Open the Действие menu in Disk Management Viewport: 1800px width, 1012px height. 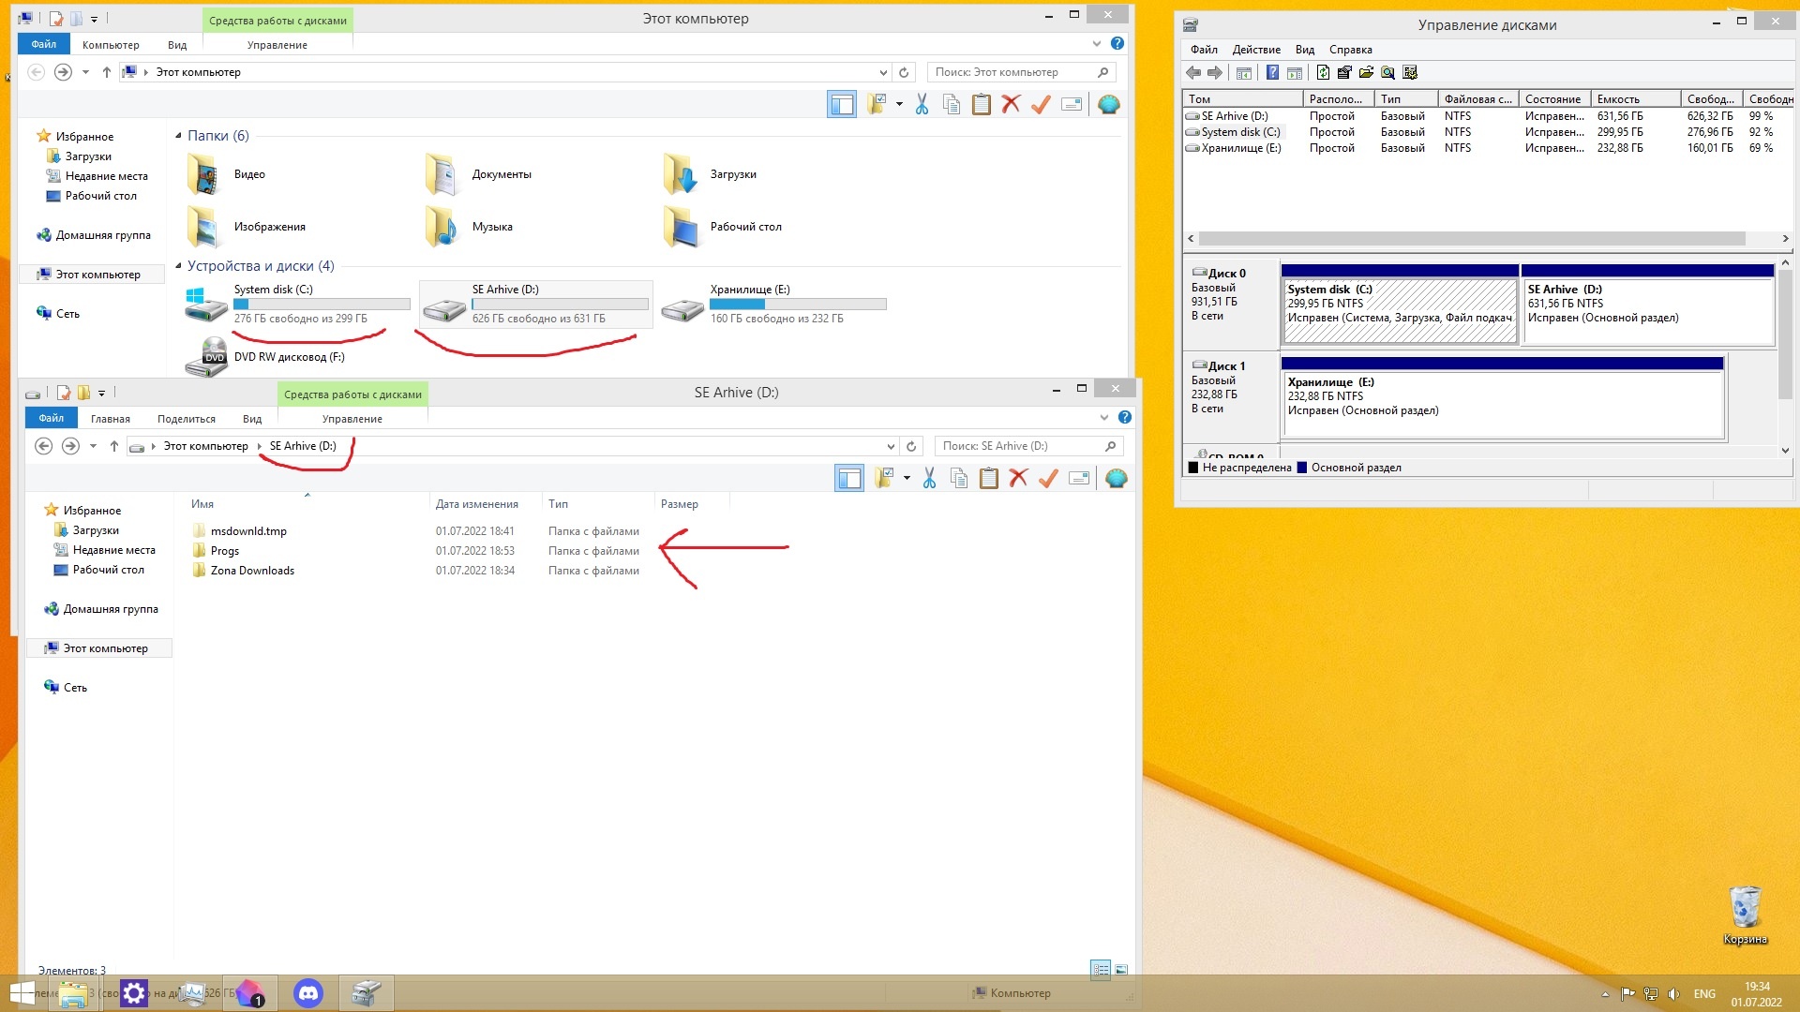(1255, 50)
